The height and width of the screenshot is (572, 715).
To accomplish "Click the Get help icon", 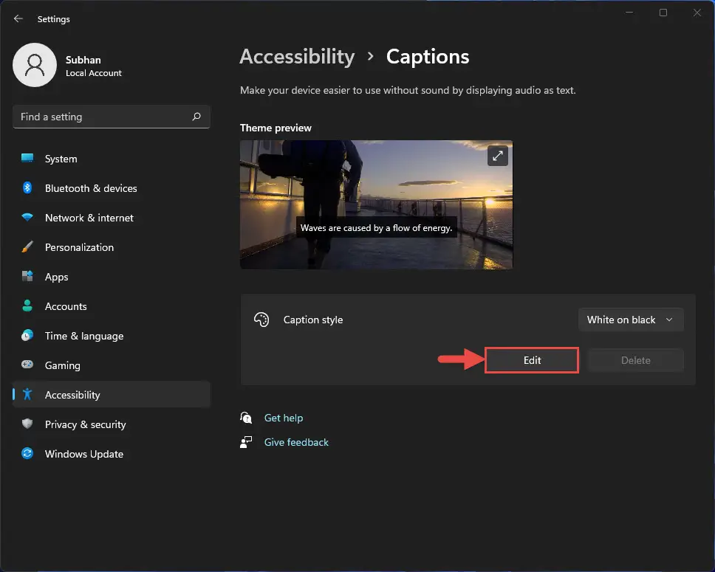I will coord(246,418).
